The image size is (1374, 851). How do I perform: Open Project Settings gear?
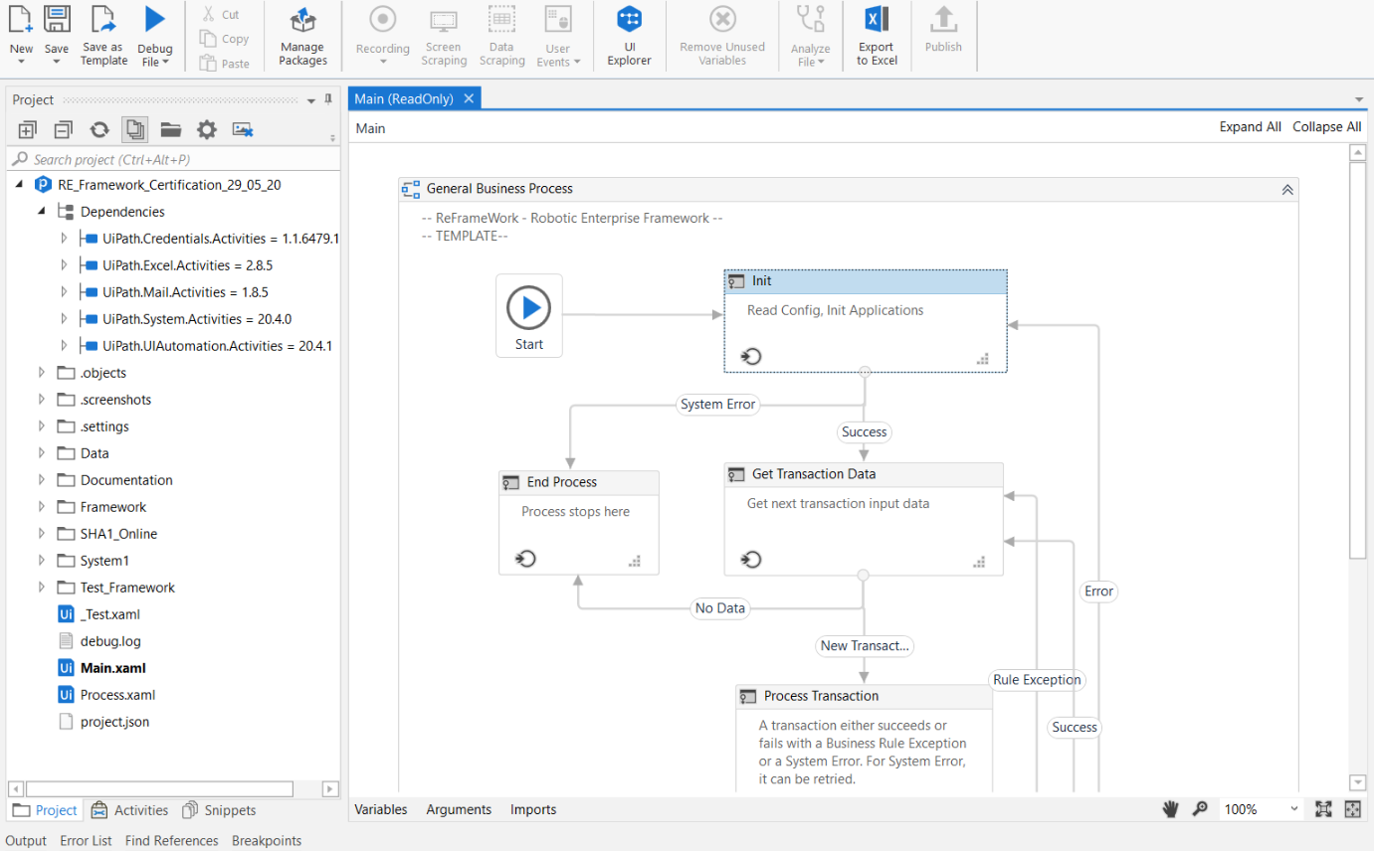pos(206,129)
